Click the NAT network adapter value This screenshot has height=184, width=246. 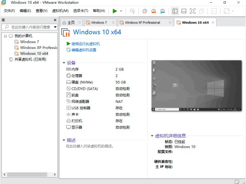[x=119, y=102]
